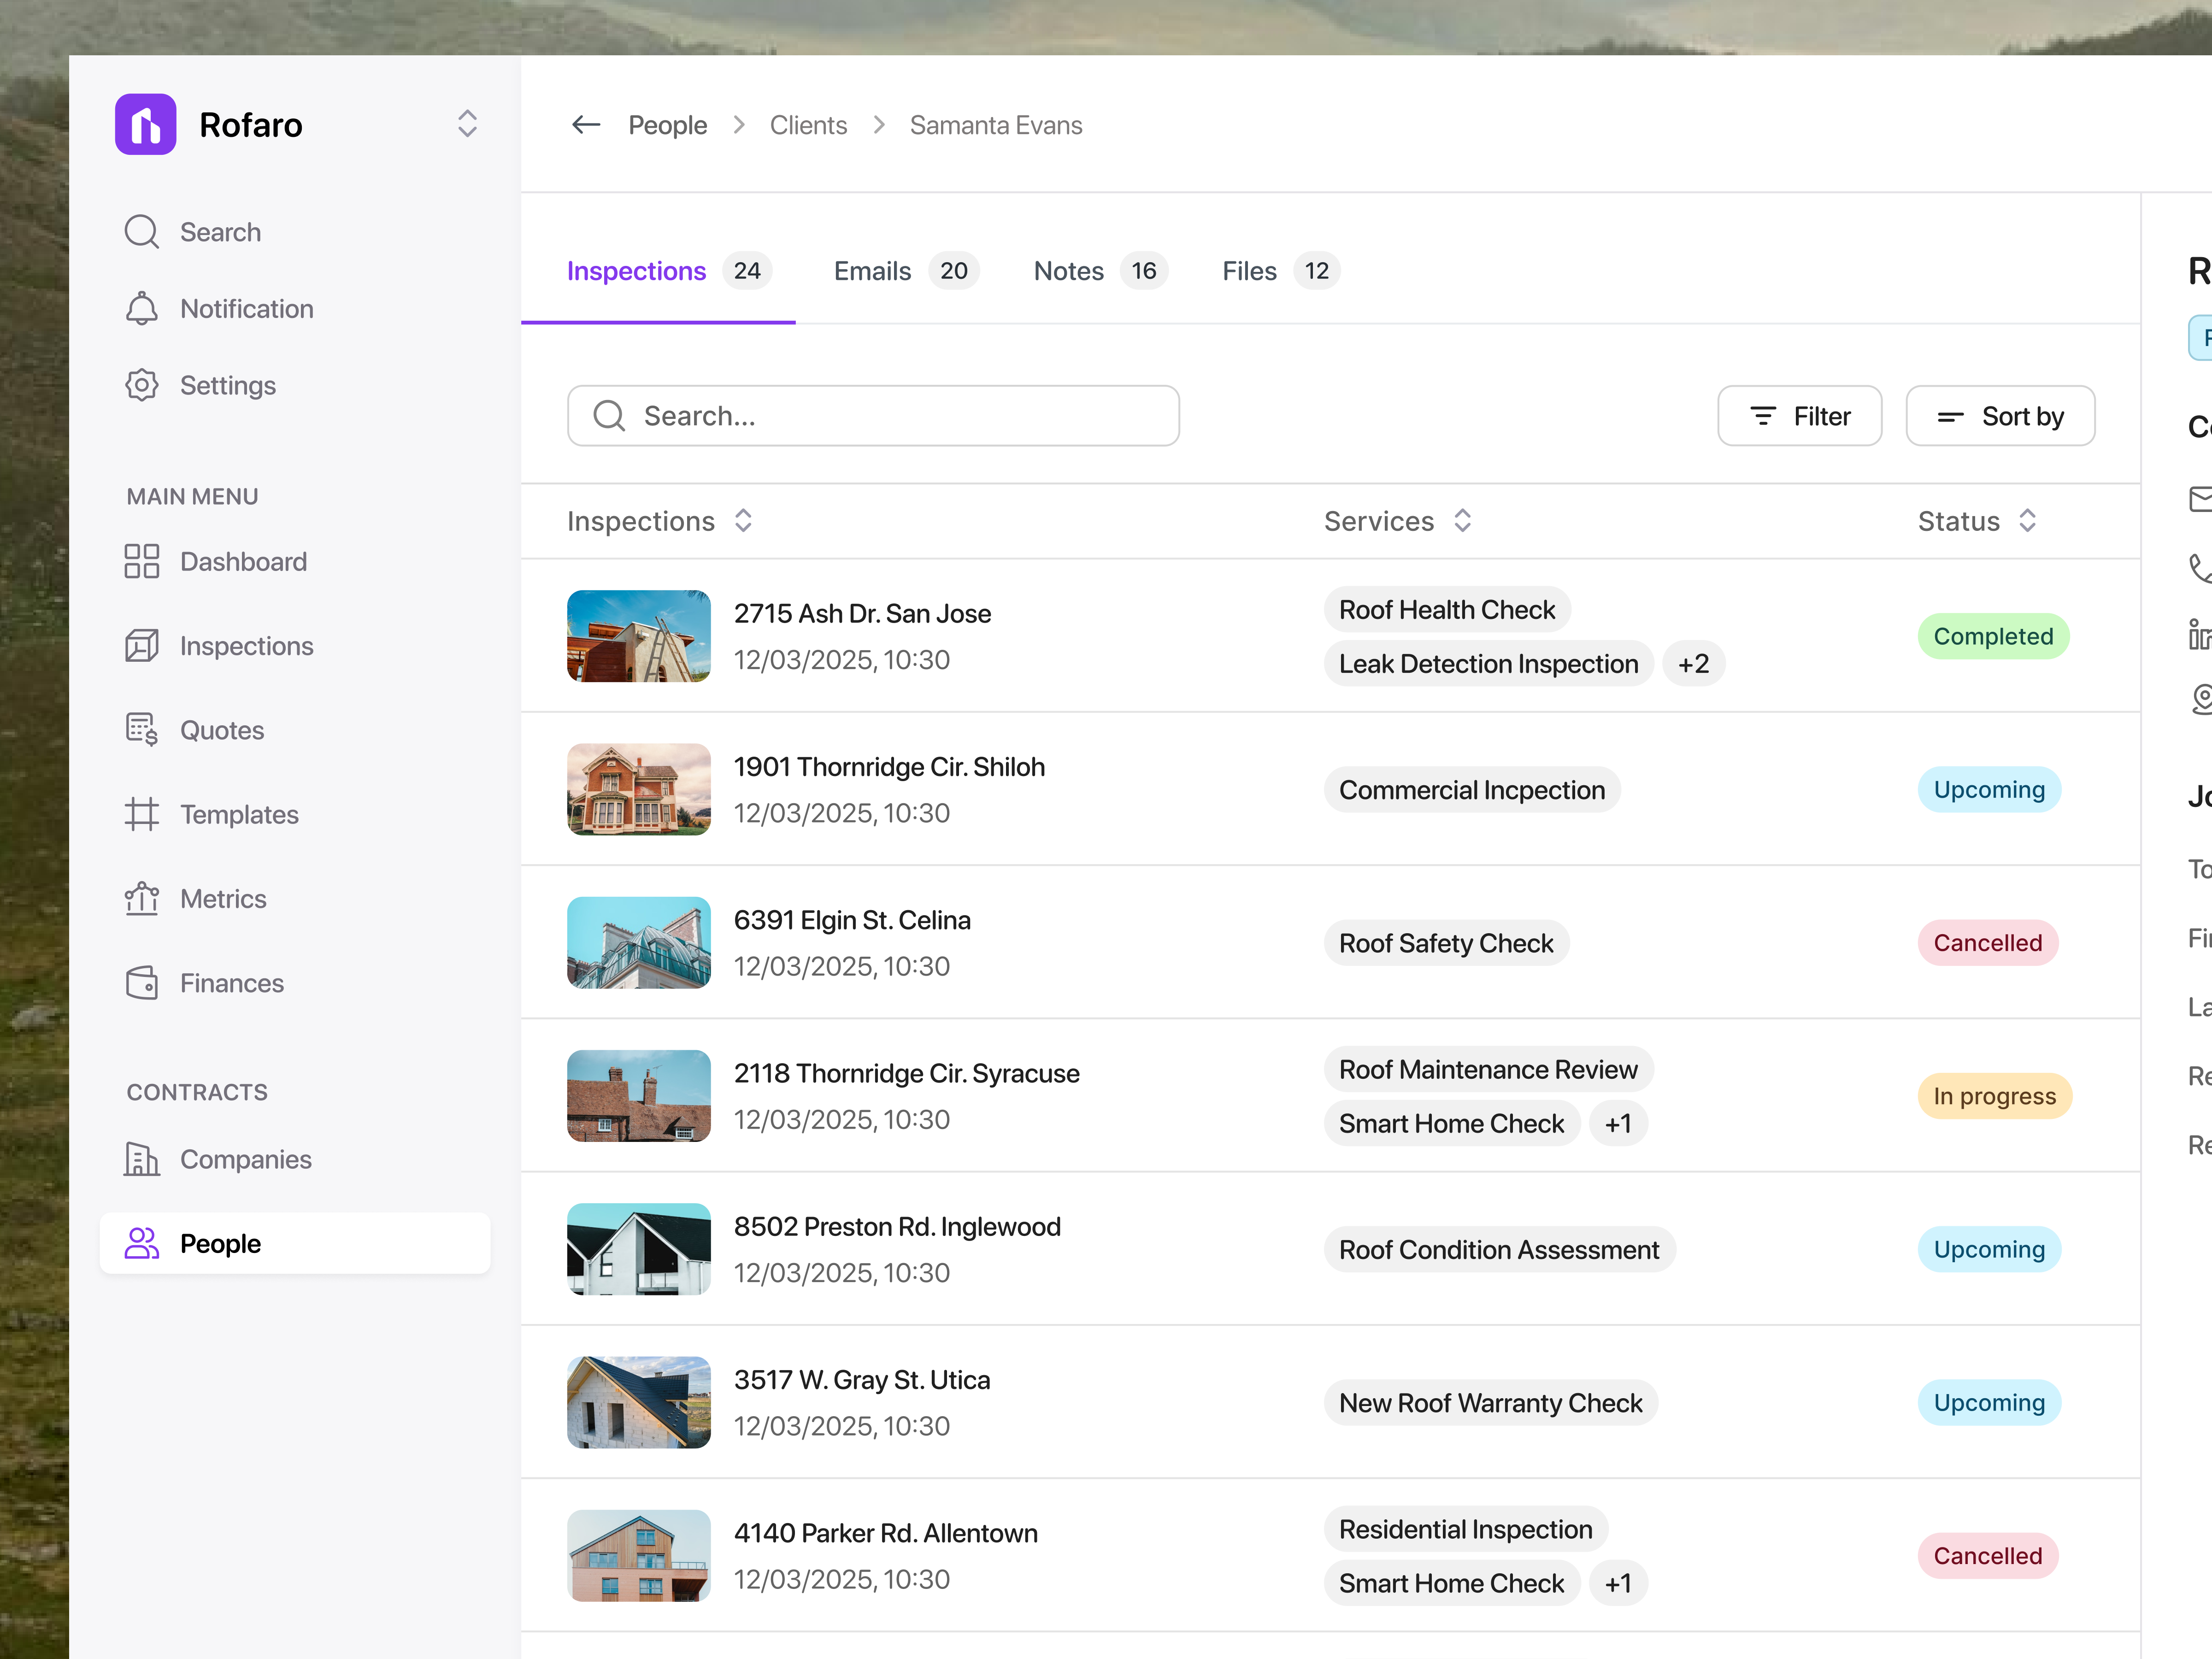Open the Templates section

click(x=141, y=814)
